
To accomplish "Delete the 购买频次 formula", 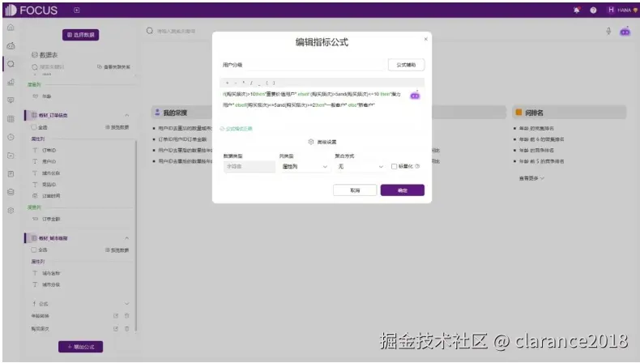I will point(126,329).
